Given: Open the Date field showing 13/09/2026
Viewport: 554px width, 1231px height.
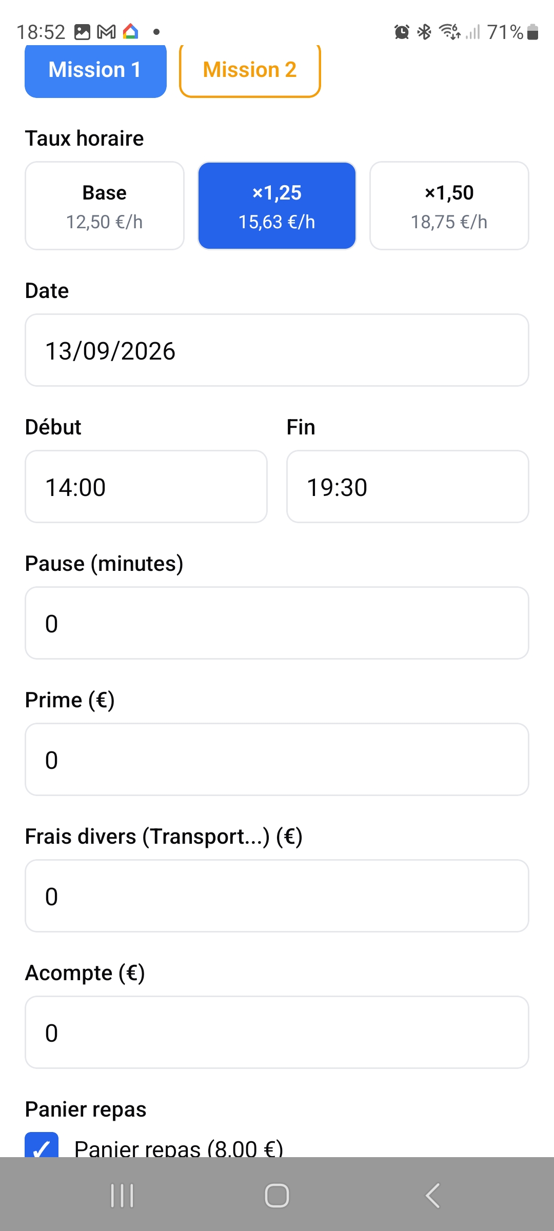Looking at the screenshot, I should (277, 350).
